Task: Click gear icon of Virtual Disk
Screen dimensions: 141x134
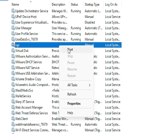Action: [13, 50]
